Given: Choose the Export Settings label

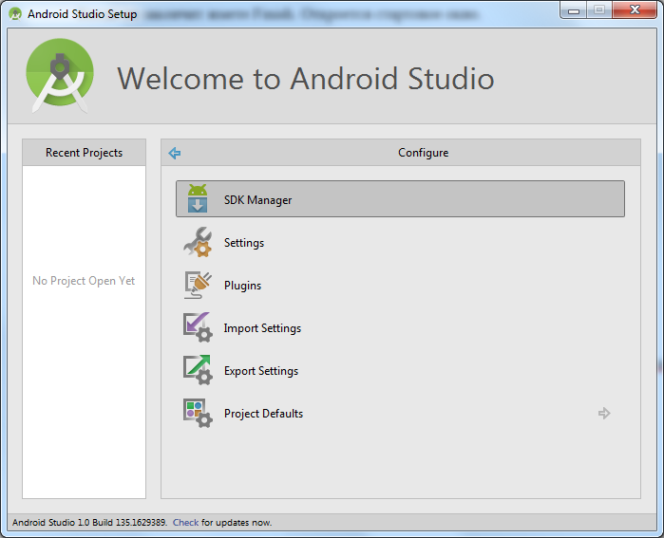Looking at the screenshot, I should [x=261, y=371].
